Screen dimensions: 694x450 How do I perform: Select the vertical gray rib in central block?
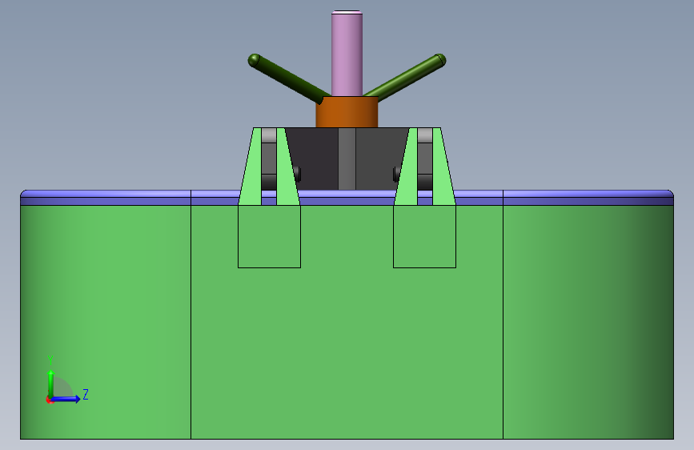coord(347,159)
